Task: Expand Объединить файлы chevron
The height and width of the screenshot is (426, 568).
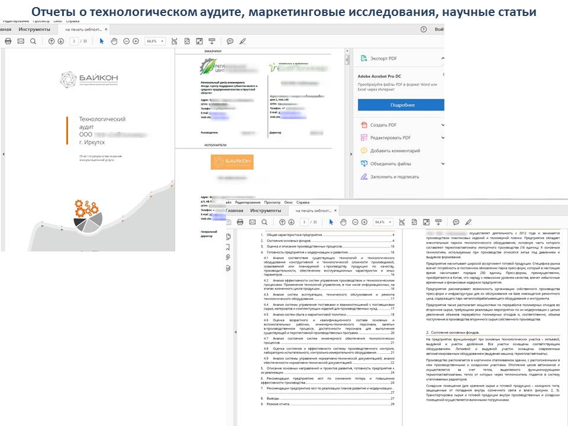Action: click(443, 164)
